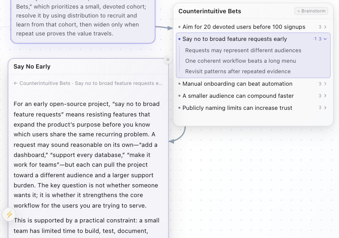Expand A smaller audience can compound faster chevron
339x238 pixels.
pyautogui.click(x=325, y=96)
